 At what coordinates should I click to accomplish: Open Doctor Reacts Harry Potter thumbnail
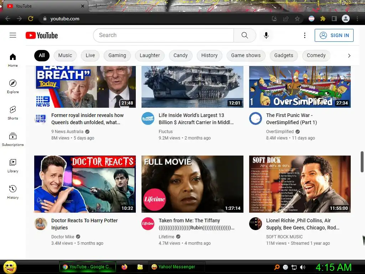click(x=85, y=184)
